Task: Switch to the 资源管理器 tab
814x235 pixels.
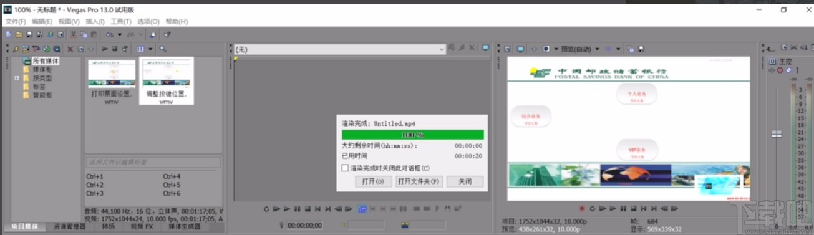Action: click(69, 227)
